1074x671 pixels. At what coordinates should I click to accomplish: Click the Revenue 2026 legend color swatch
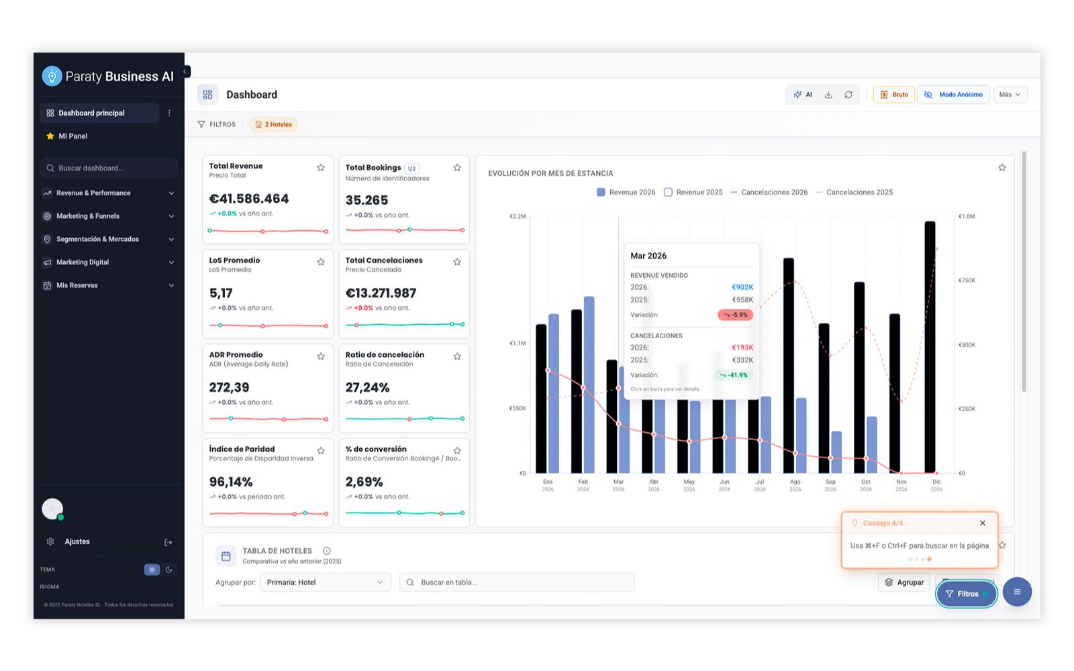(x=601, y=193)
